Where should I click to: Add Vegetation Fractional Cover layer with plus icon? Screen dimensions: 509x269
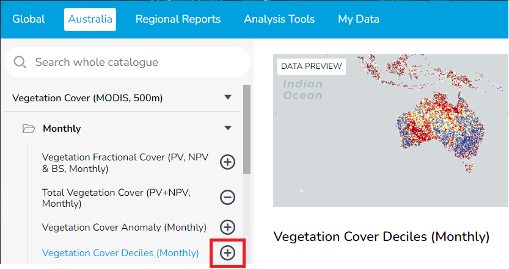click(227, 162)
